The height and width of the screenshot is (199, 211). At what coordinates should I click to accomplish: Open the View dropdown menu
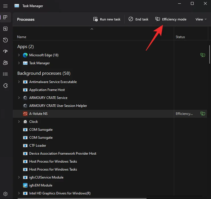point(201,19)
